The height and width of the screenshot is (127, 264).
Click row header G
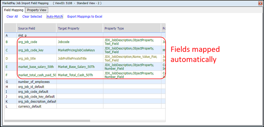click(11, 82)
